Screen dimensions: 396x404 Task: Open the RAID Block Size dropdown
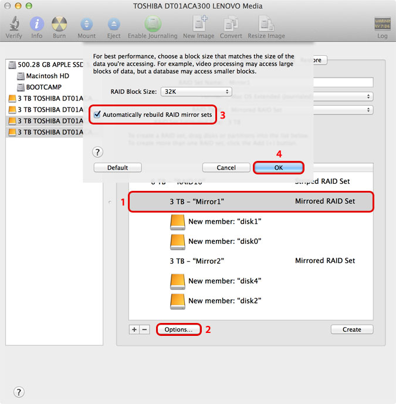(x=197, y=92)
